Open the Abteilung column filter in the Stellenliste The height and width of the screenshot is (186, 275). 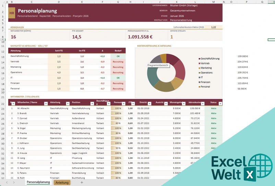[x=68, y=104]
